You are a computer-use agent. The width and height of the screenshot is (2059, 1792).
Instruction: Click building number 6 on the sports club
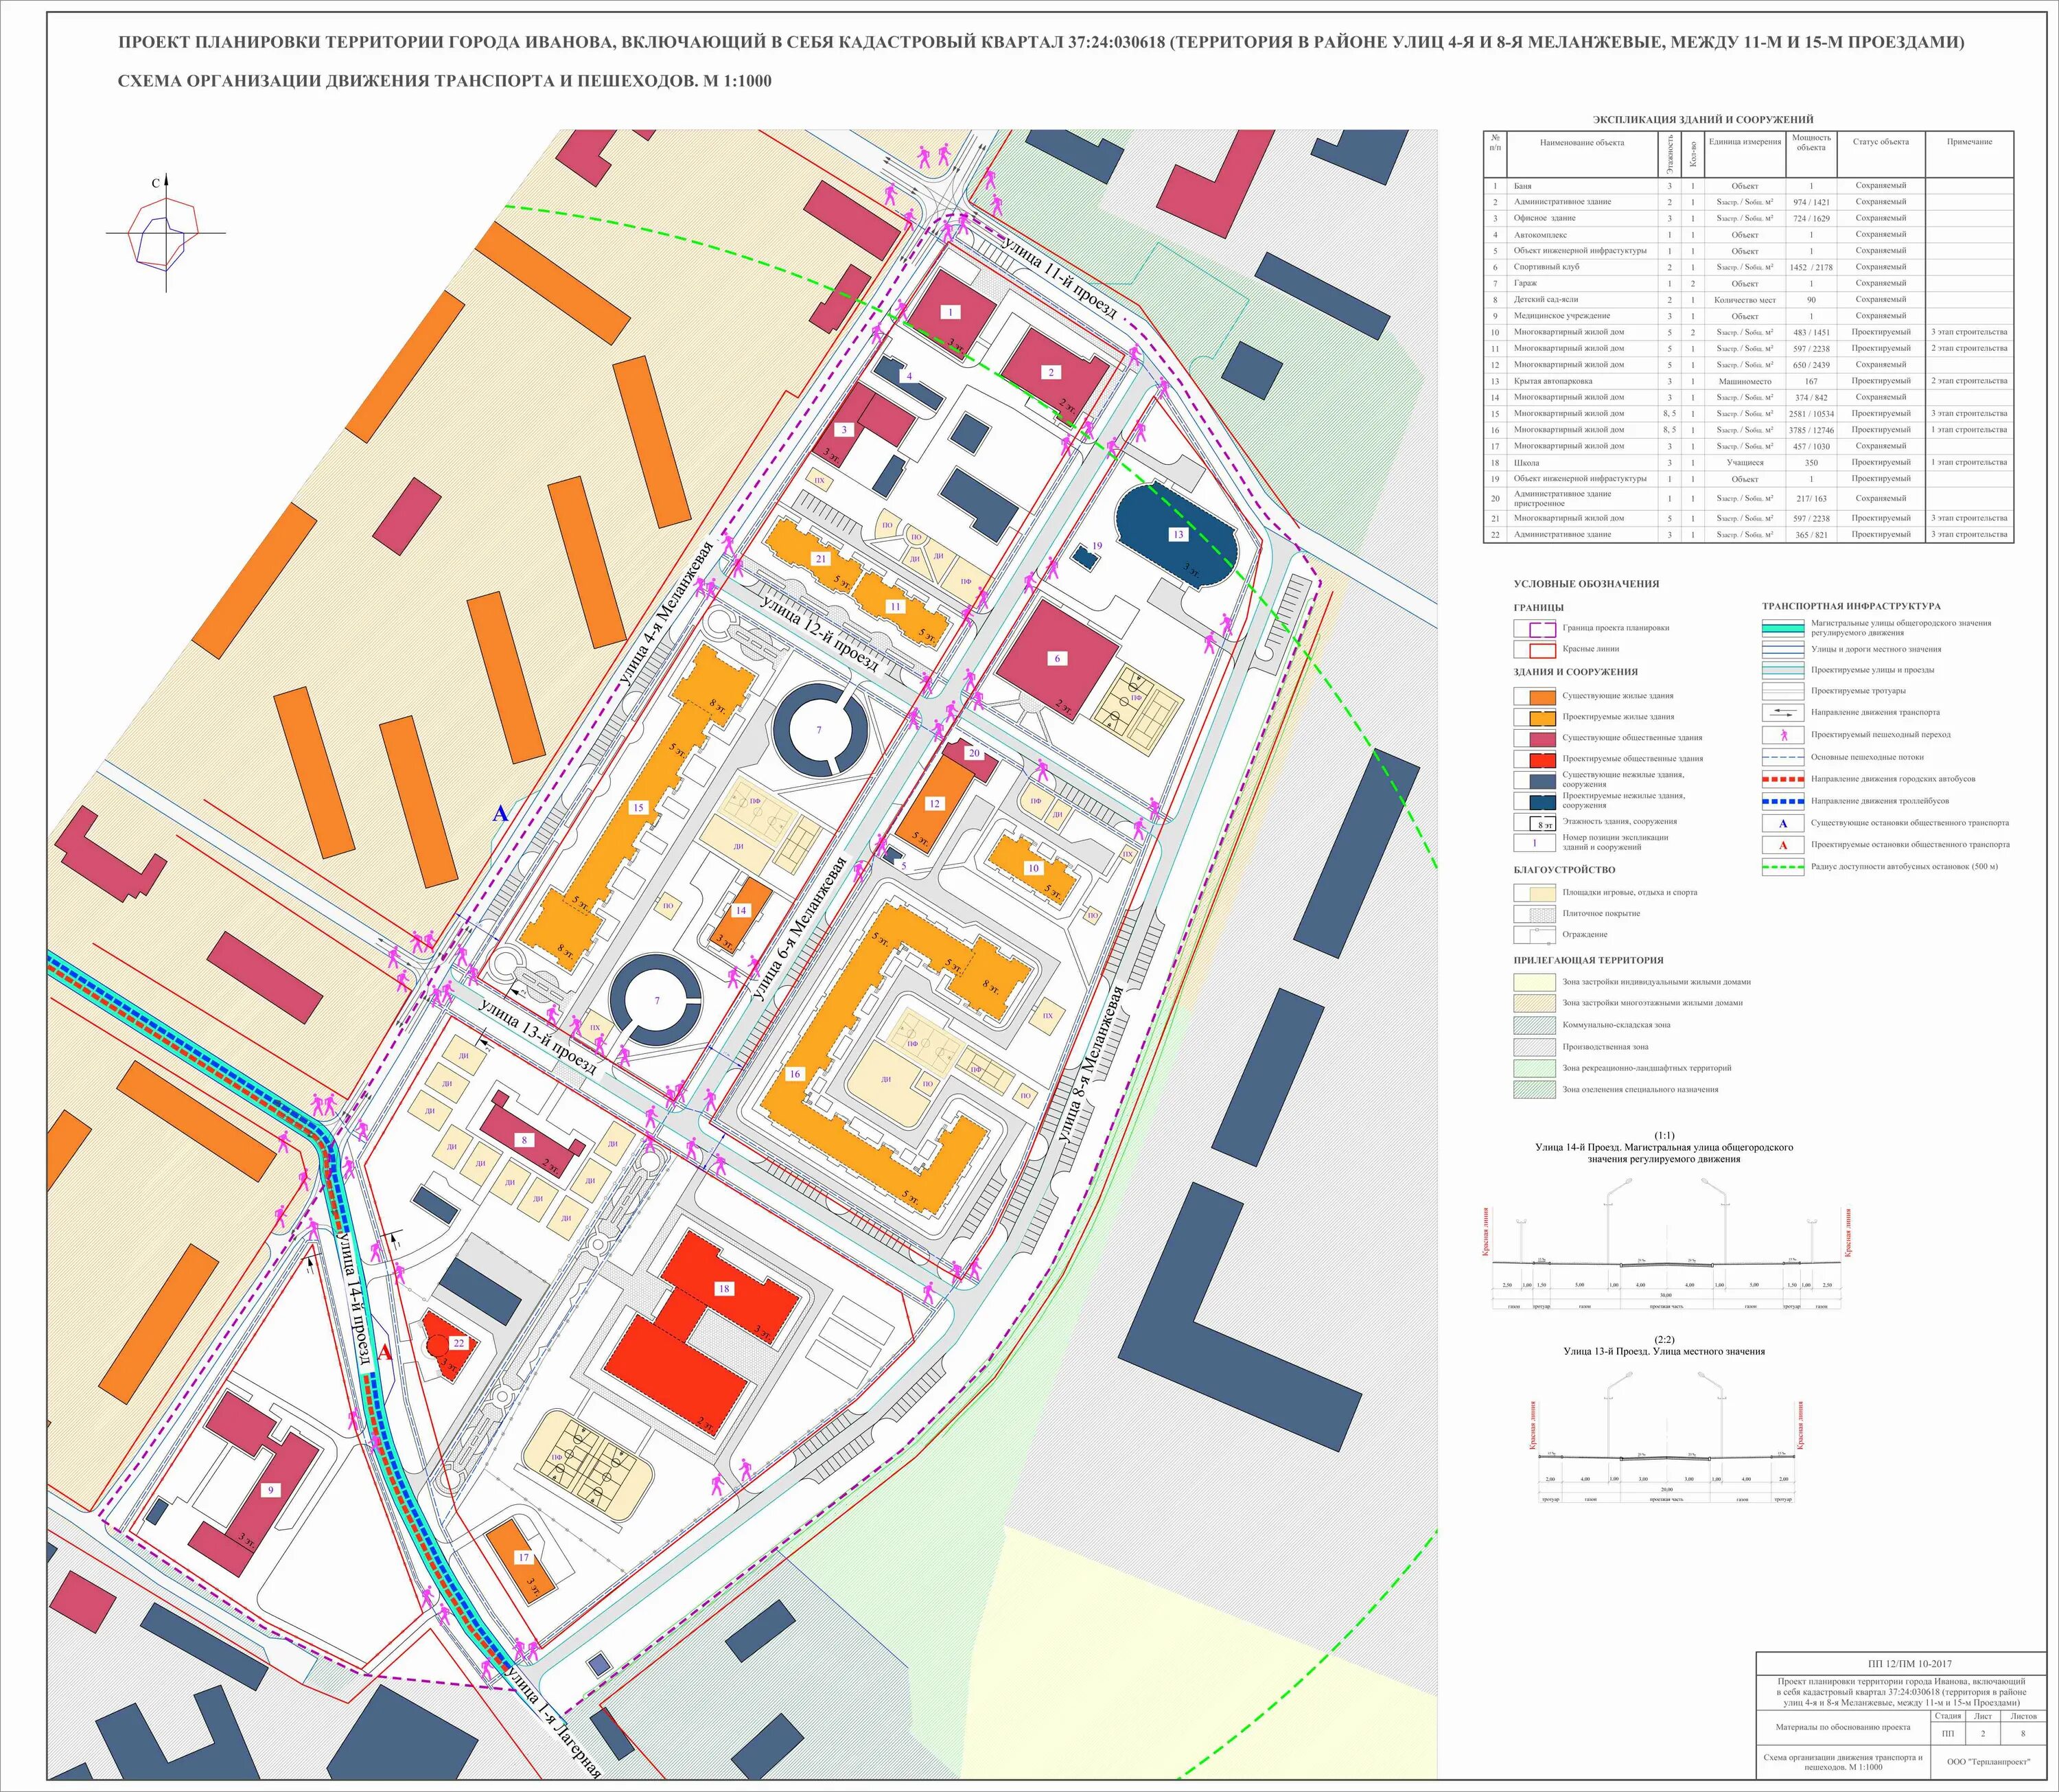point(1058,658)
